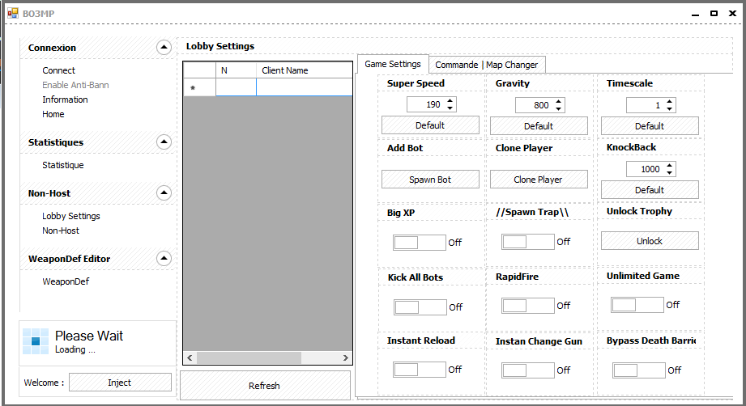This screenshot has height=406, width=746.
Task: Reset Gravity to Default
Action: coord(539,126)
